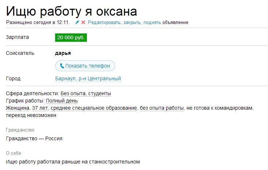Click the applicant name дарья

[x=63, y=53]
